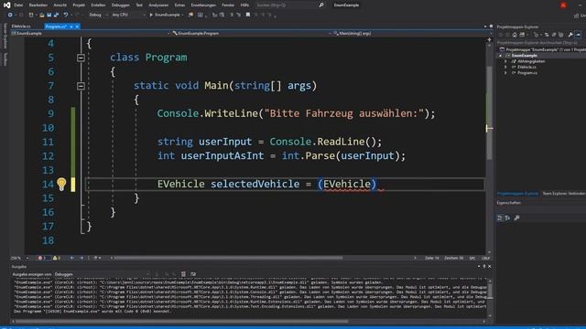This screenshot has width=586, height=329.
Task: Click the Visual Studio logo icon
Action: pos(6,5)
